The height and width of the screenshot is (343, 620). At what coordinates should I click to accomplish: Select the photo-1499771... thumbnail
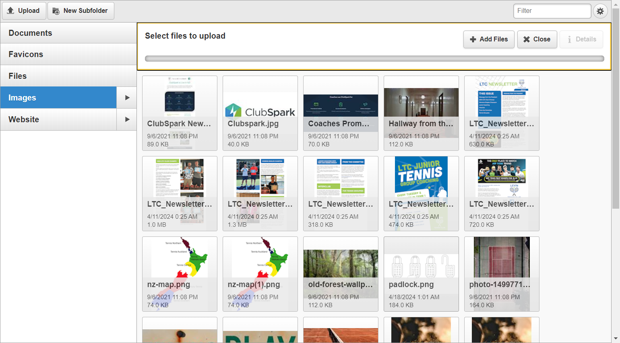[502, 274]
